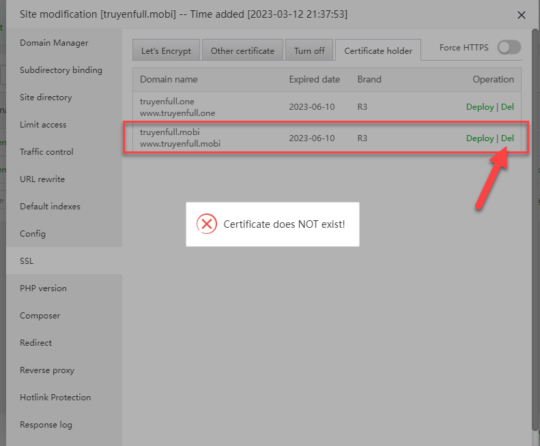Deploy the truyenfull.one certificate
The width and height of the screenshot is (540, 446).
479,107
